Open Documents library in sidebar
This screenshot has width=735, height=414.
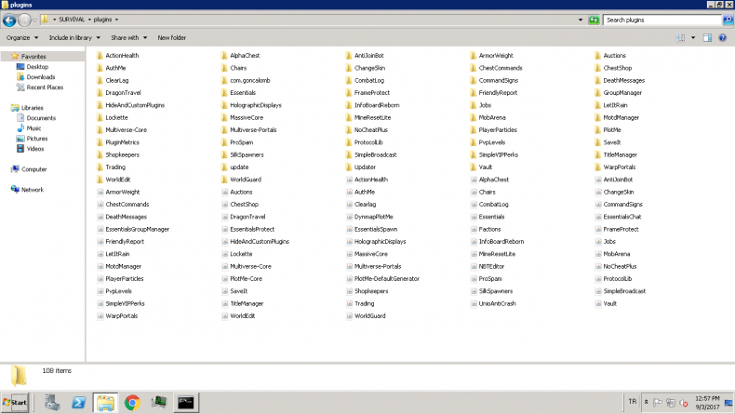click(41, 118)
